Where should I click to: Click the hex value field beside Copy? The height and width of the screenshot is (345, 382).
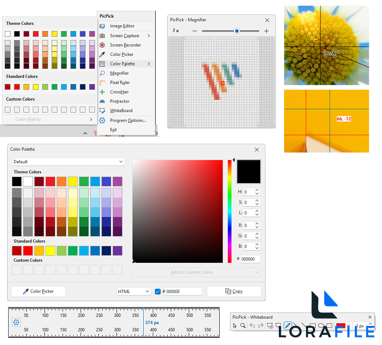(x=184, y=292)
